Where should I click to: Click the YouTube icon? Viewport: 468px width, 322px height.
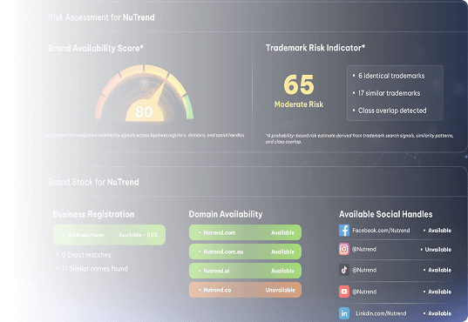tap(344, 292)
